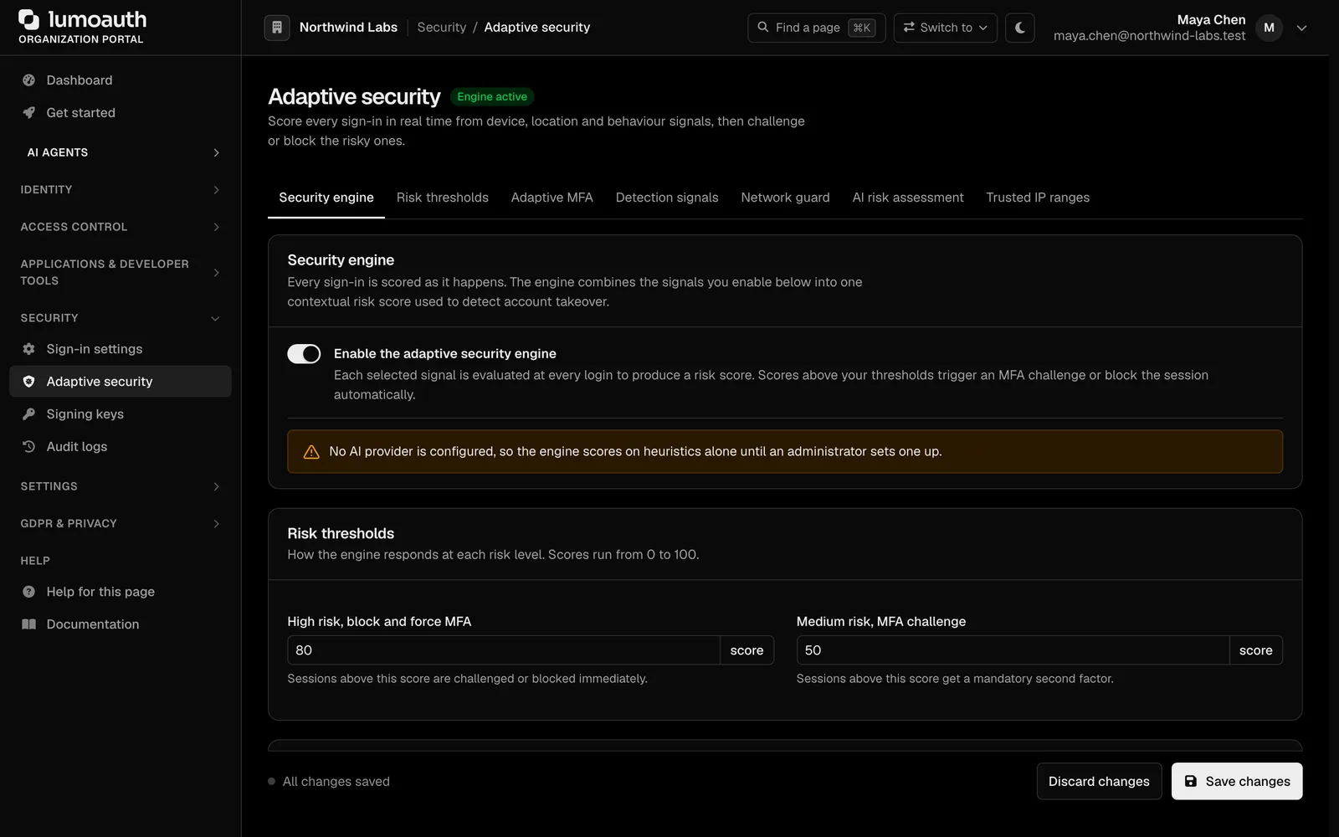Open Audit logs page
This screenshot has height=837, width=1339.
coord(121,447)
